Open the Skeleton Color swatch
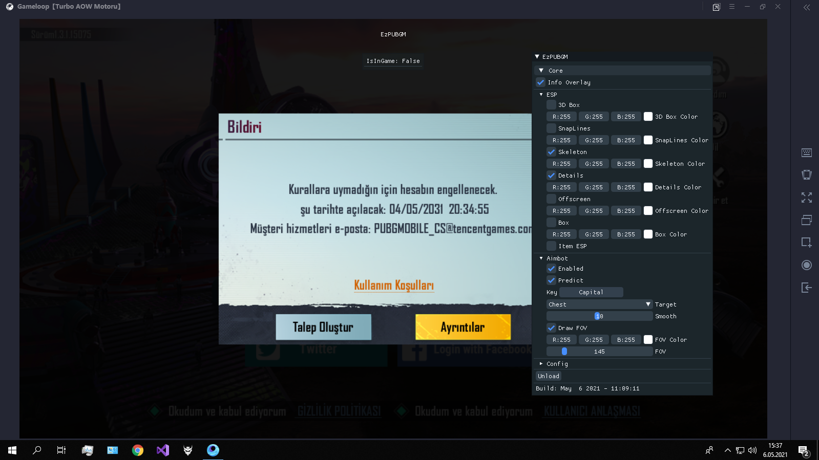The height and width of the screenshot is (460, 819). [x=648, y=164]
